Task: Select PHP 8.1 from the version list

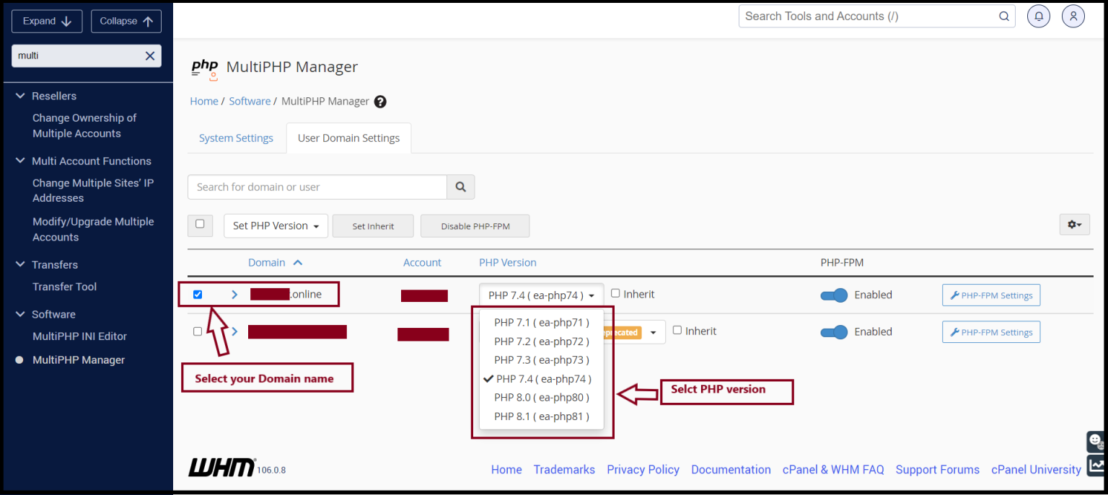Action: pos(541,416)
